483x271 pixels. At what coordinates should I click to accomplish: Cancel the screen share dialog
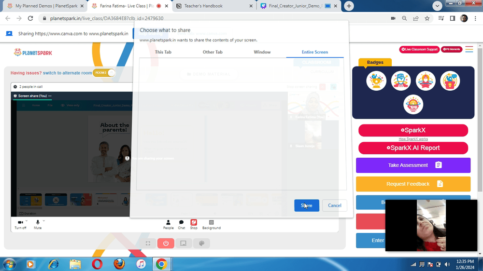334,205
